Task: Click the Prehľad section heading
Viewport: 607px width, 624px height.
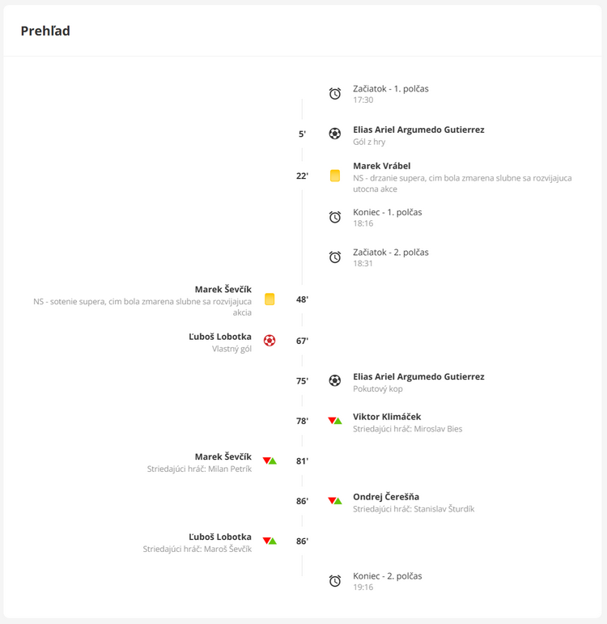Action: (x=45, y=31)
